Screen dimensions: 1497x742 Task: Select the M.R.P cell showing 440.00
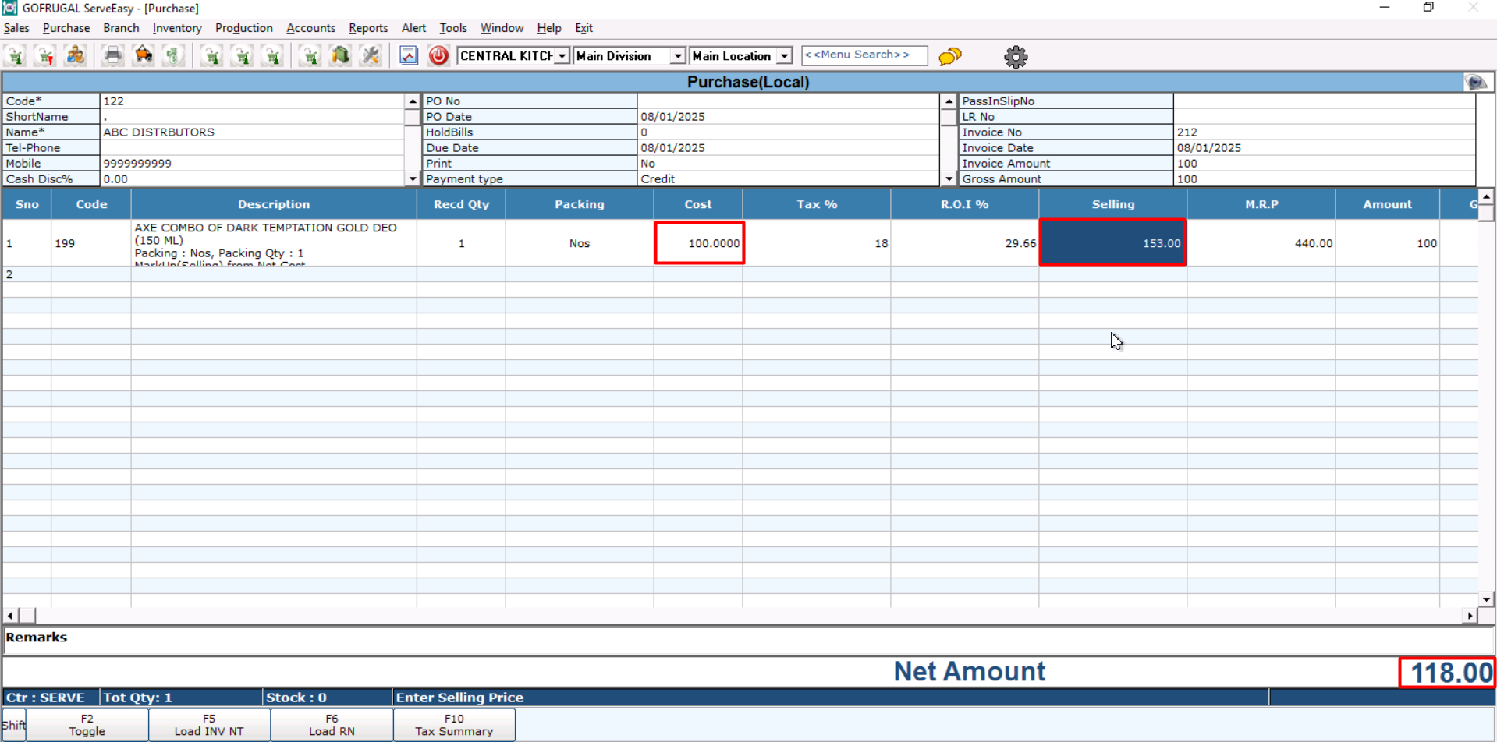coord(1261,243)
